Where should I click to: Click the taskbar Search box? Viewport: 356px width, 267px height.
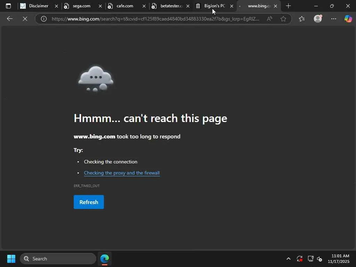58,259
